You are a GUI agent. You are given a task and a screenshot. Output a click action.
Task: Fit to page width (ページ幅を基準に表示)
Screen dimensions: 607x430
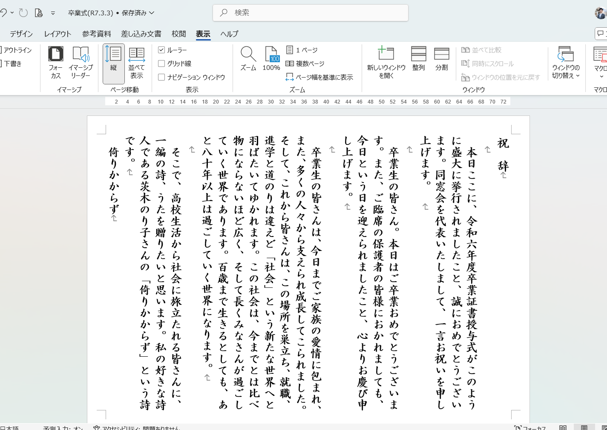319,77
